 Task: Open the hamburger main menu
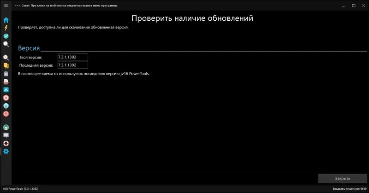pos(6,6)
